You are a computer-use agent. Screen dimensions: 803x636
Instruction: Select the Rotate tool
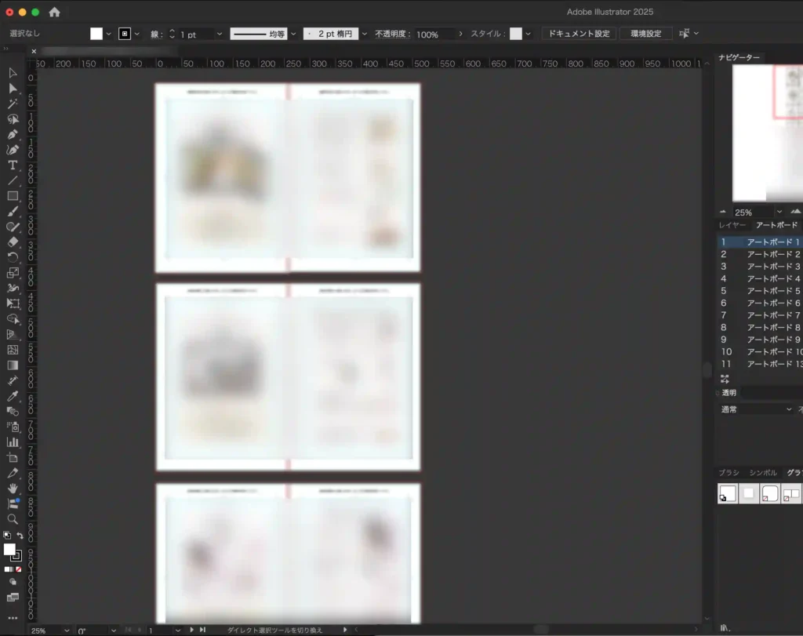click(x=13, y=257)
